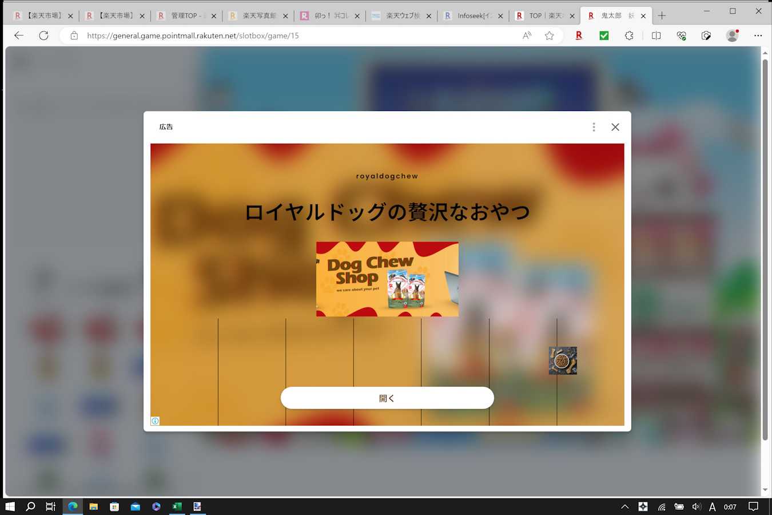Close the Infoseek tab
The height and width of the screenshot is (515, 772).
[500, 16]
